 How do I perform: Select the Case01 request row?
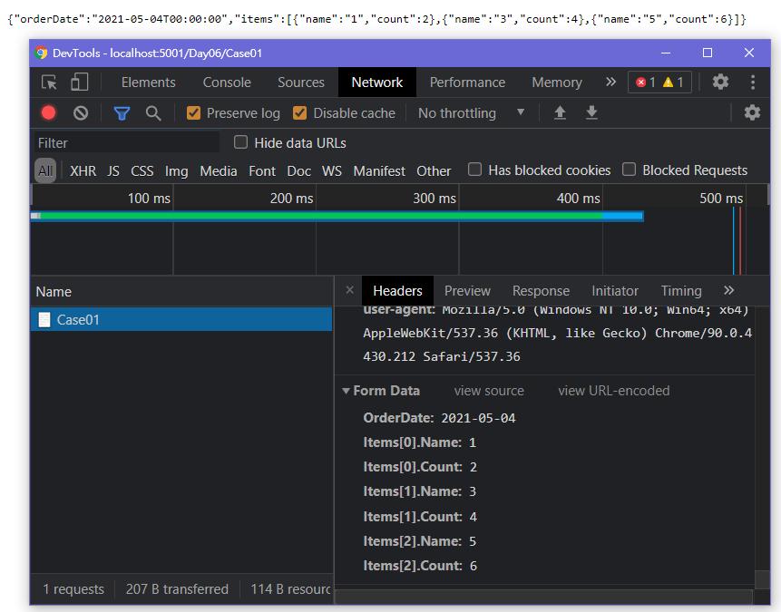point(181,320)
